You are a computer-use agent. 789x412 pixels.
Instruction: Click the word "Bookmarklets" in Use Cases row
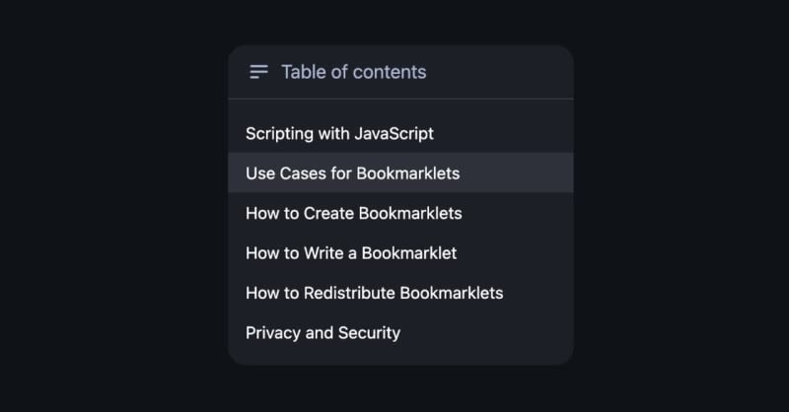(x=407, y=173)
